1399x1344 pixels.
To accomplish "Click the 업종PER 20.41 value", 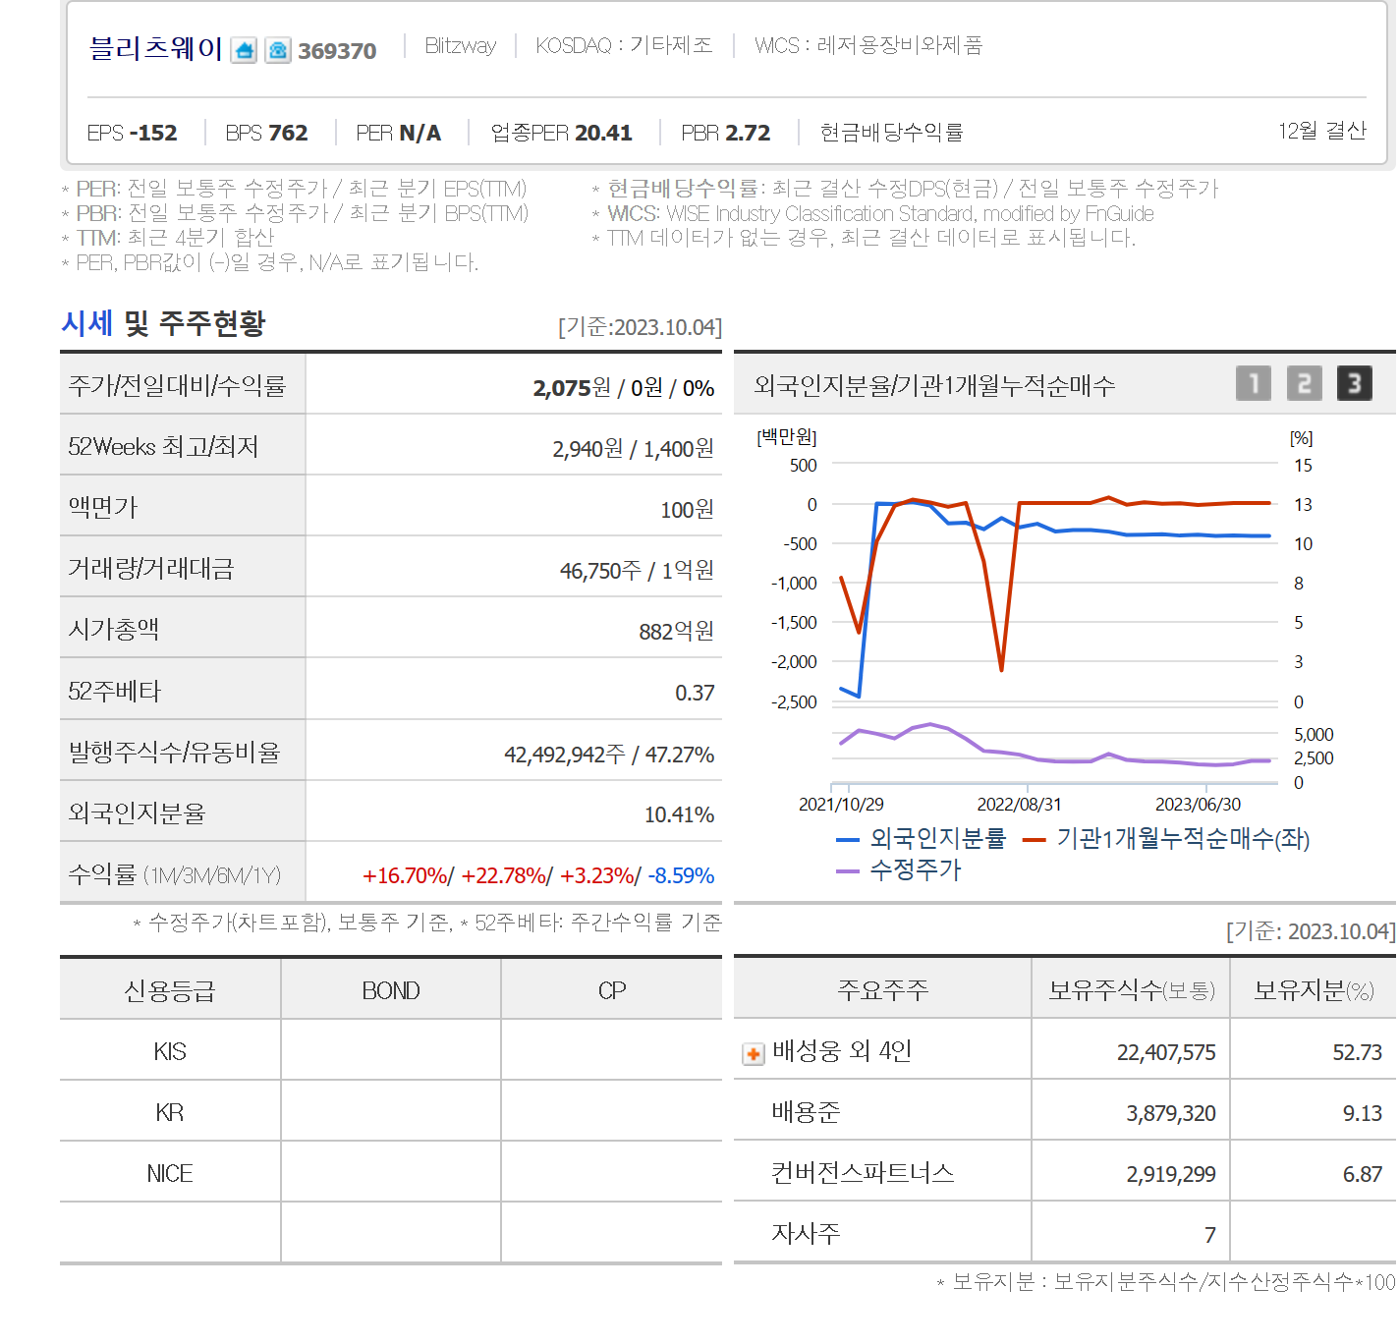I will 562,133.
